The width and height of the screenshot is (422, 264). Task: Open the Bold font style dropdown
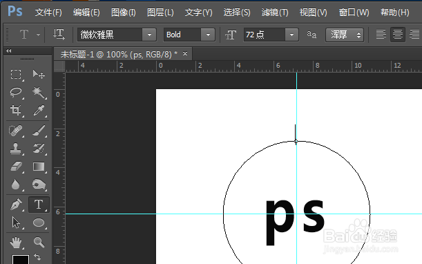[208, 35]
